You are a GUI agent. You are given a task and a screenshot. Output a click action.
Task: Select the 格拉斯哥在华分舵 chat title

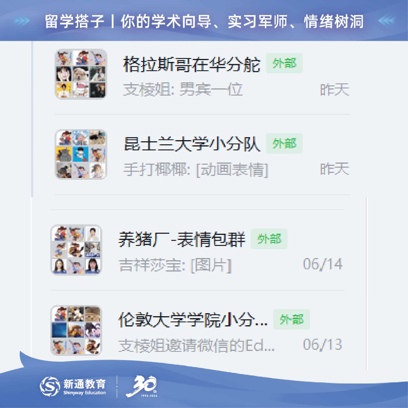click(192, 64)
